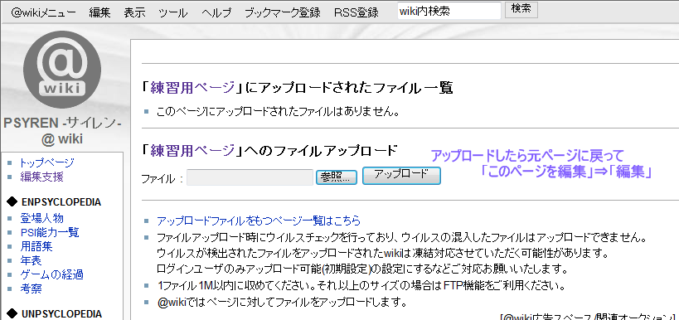This screenshot has height=320, width=679.
Task: Open 練習用ページ link in file list heading
Action: tap(192, 88)
